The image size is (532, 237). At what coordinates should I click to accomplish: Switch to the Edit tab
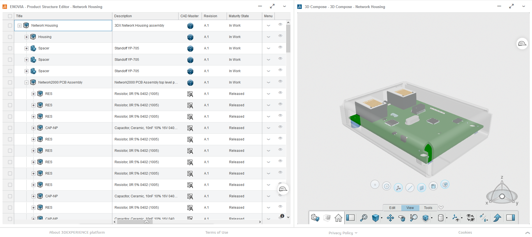point(392,208)
